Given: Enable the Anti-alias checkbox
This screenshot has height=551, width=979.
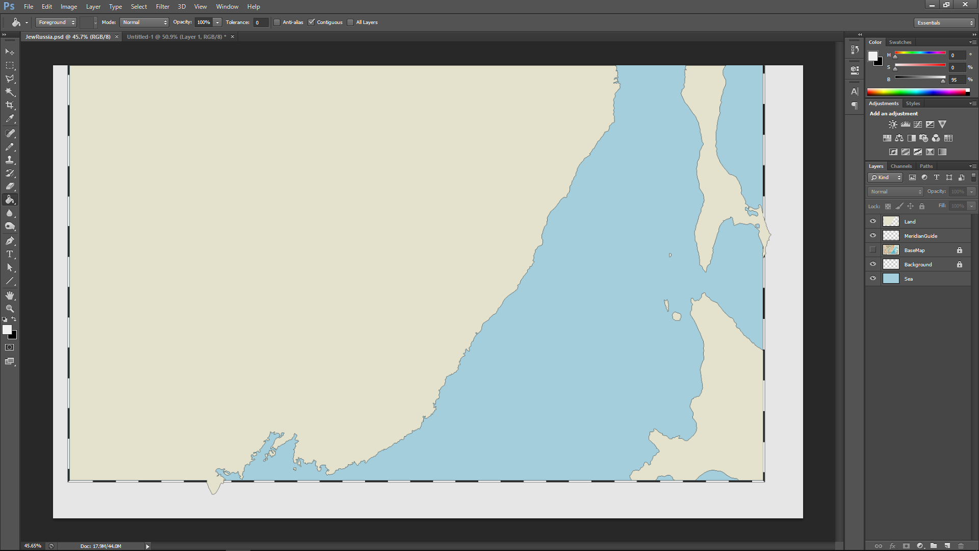Looking at the screenshot, I should click(x=277, y=22).
